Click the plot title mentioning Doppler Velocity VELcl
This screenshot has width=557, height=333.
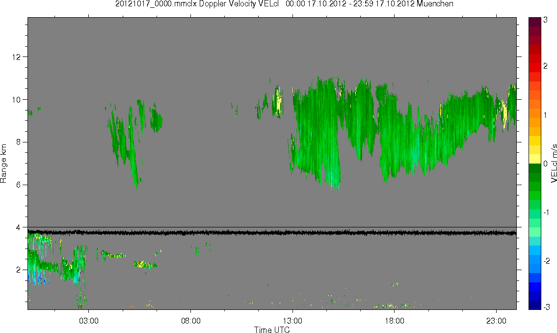(x=284, y=4)
